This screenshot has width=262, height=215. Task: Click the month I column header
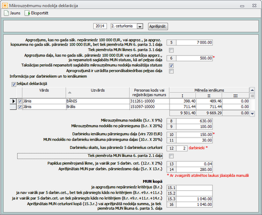[x=183, y=96]
